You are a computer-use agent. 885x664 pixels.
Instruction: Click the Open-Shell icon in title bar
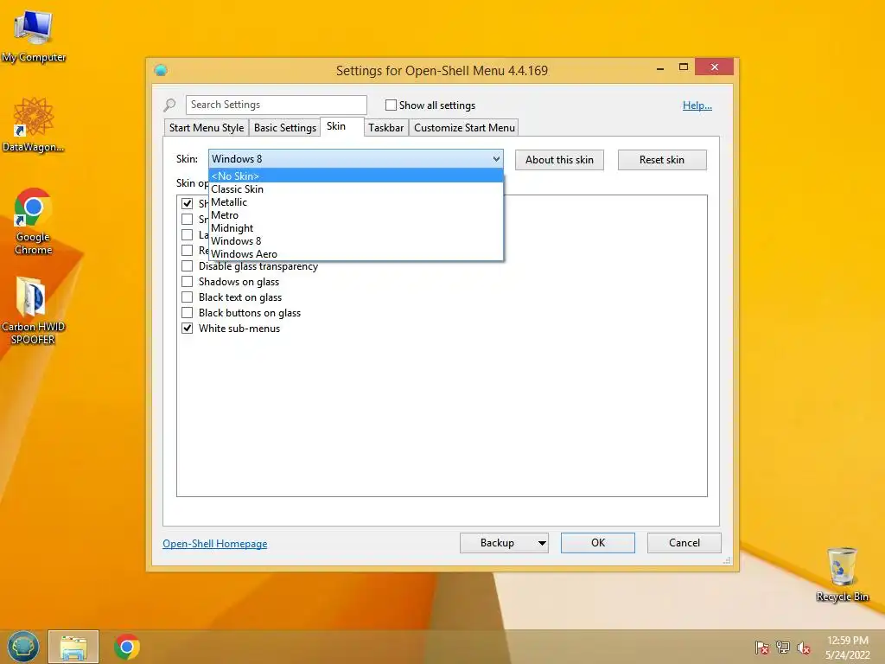(x=161, y=70)
